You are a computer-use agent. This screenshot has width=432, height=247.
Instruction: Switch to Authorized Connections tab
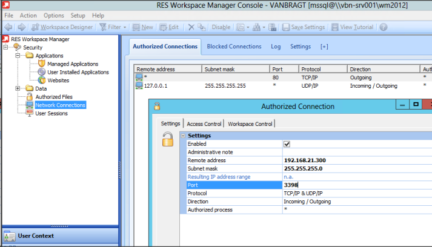[165, 47]
